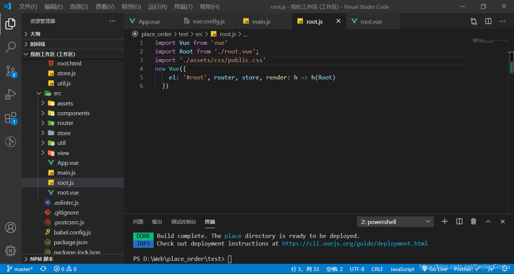Maximize the terminal panel size
Image resolution: width=514 pixels, height=274 pixels.
click(488, 222)
